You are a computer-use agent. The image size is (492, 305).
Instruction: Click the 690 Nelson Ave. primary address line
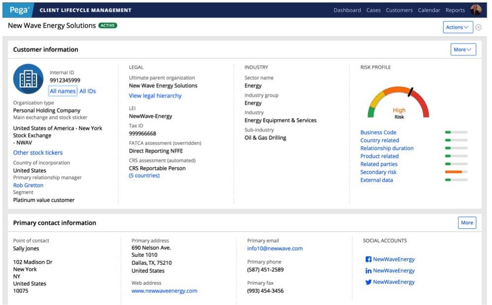pos(151,247)
